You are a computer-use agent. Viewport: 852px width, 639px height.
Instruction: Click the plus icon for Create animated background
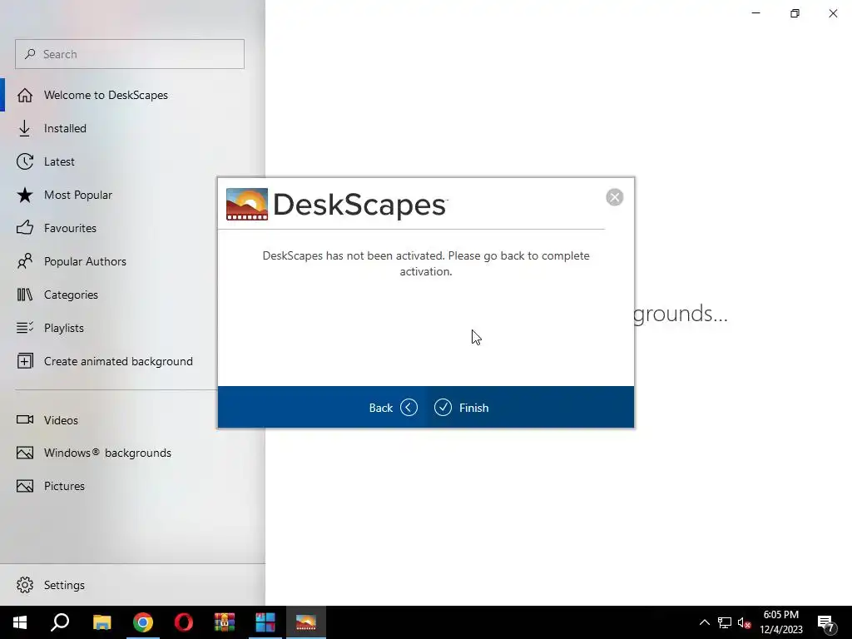click(x=24, y=361)
